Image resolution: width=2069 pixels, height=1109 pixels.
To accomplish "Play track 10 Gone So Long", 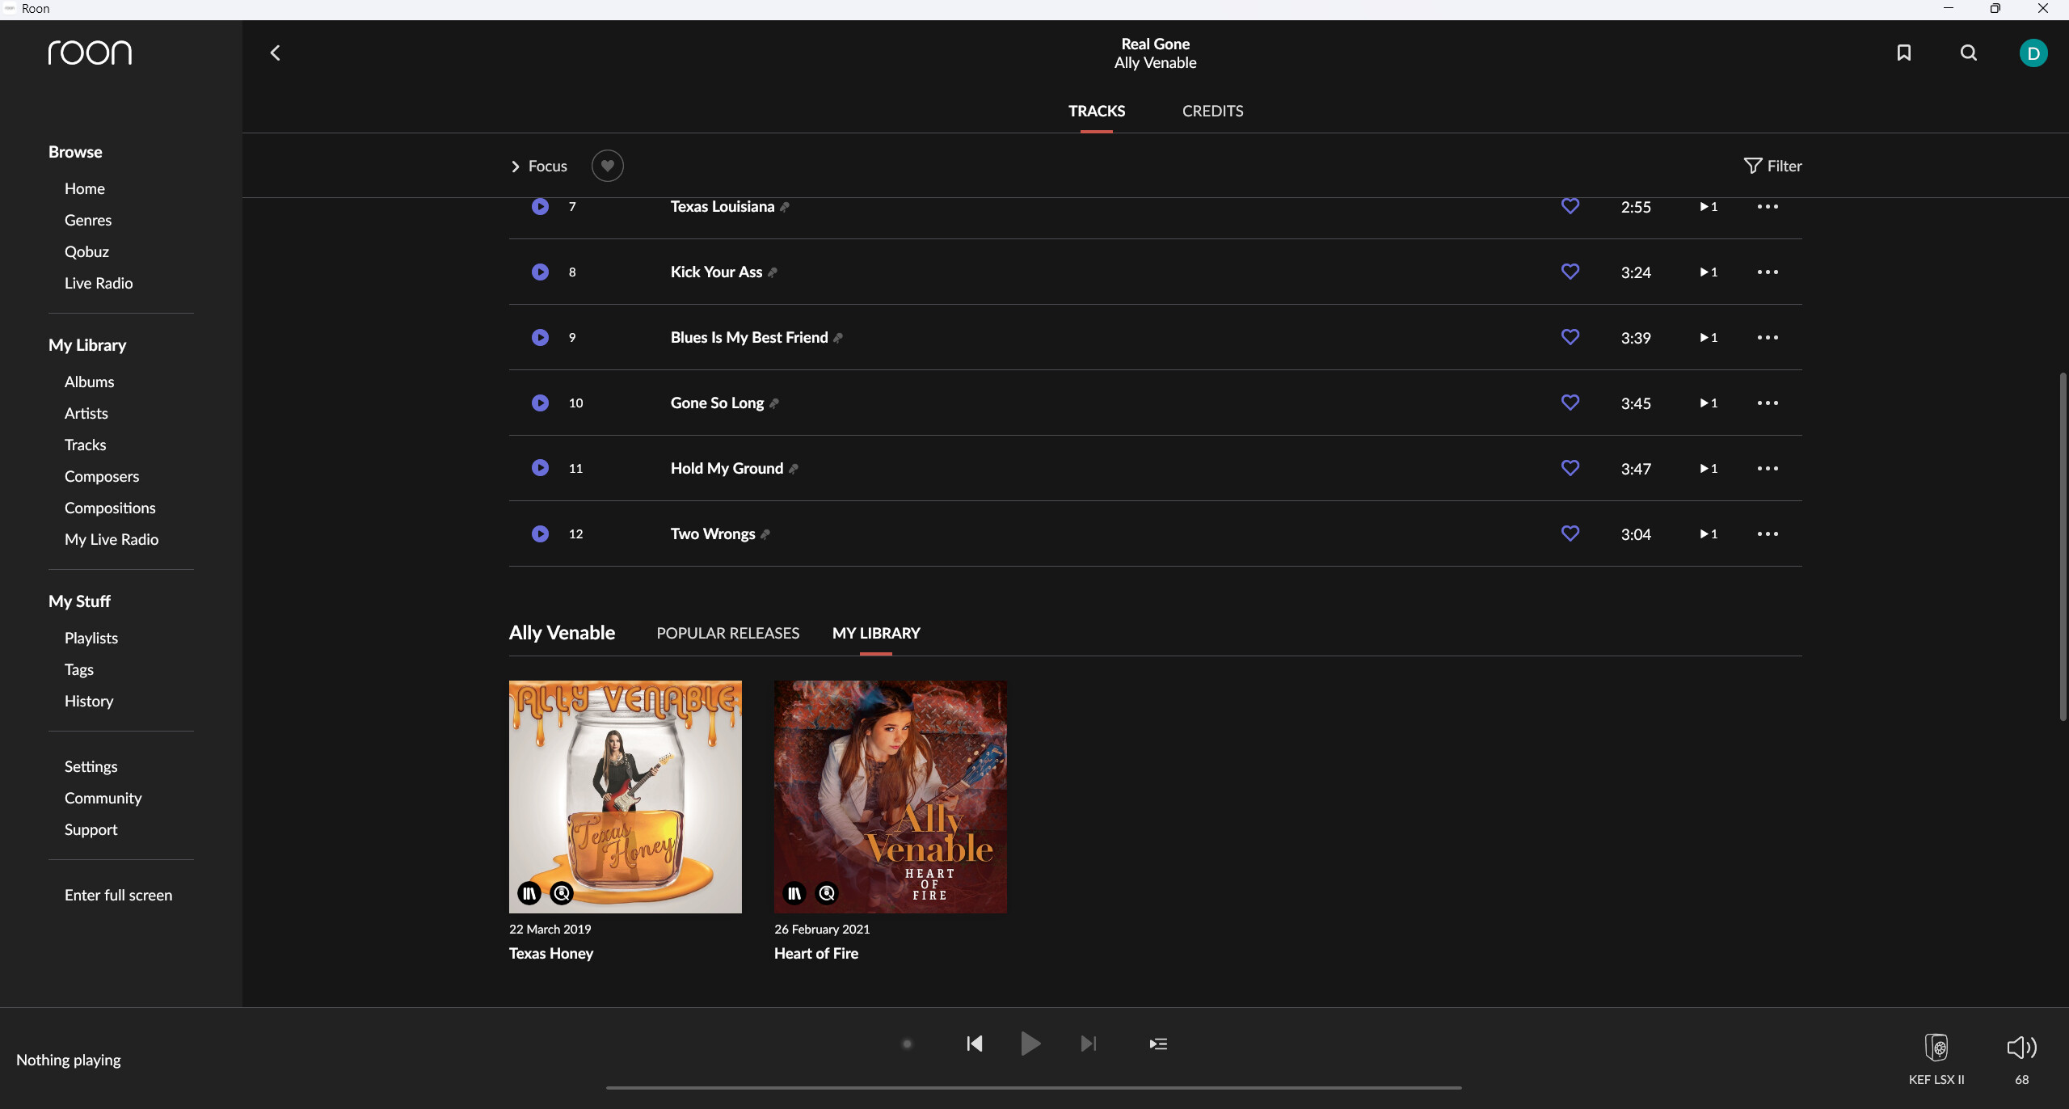I will 540,403.
